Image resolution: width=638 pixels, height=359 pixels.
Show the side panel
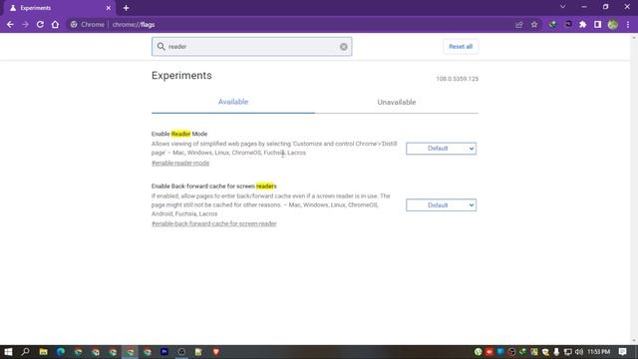pos(597,24)
